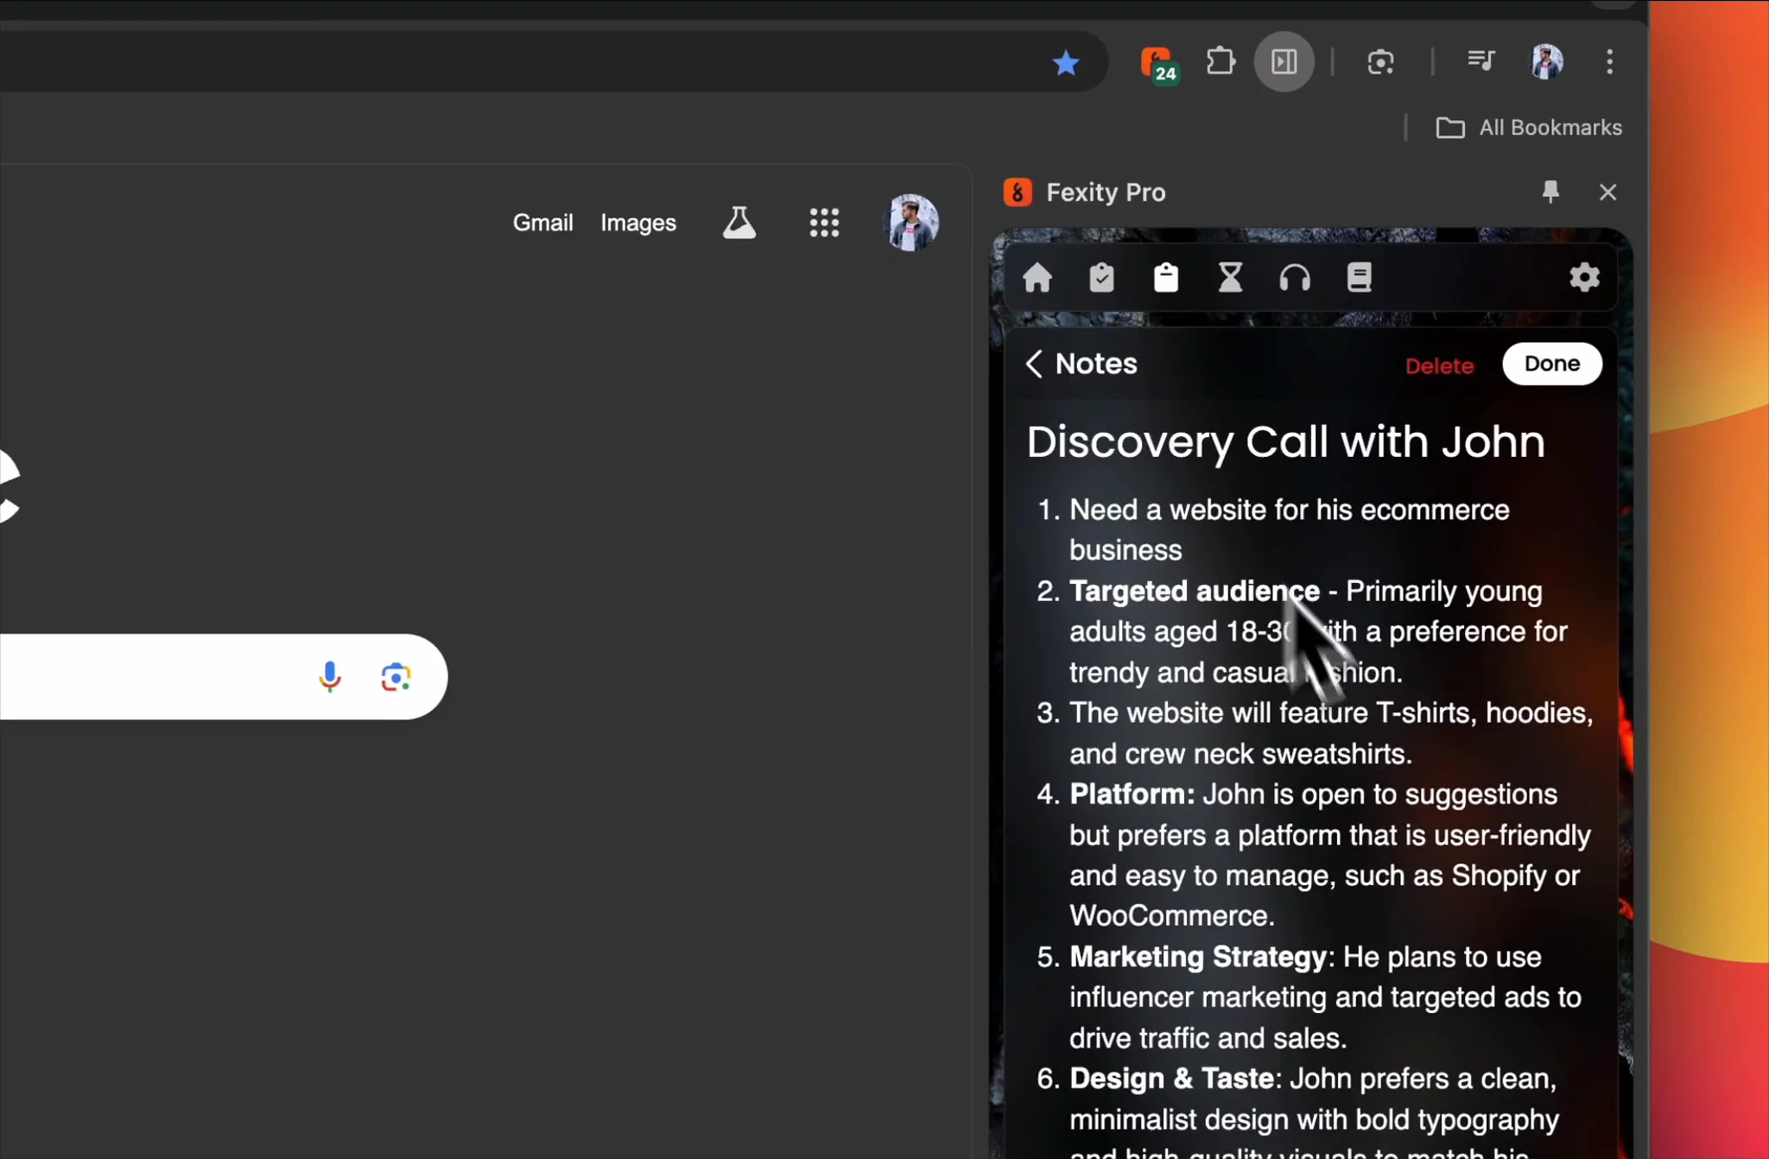
Task: Toggle the blue bookmark star
Action: point(1066,62)
